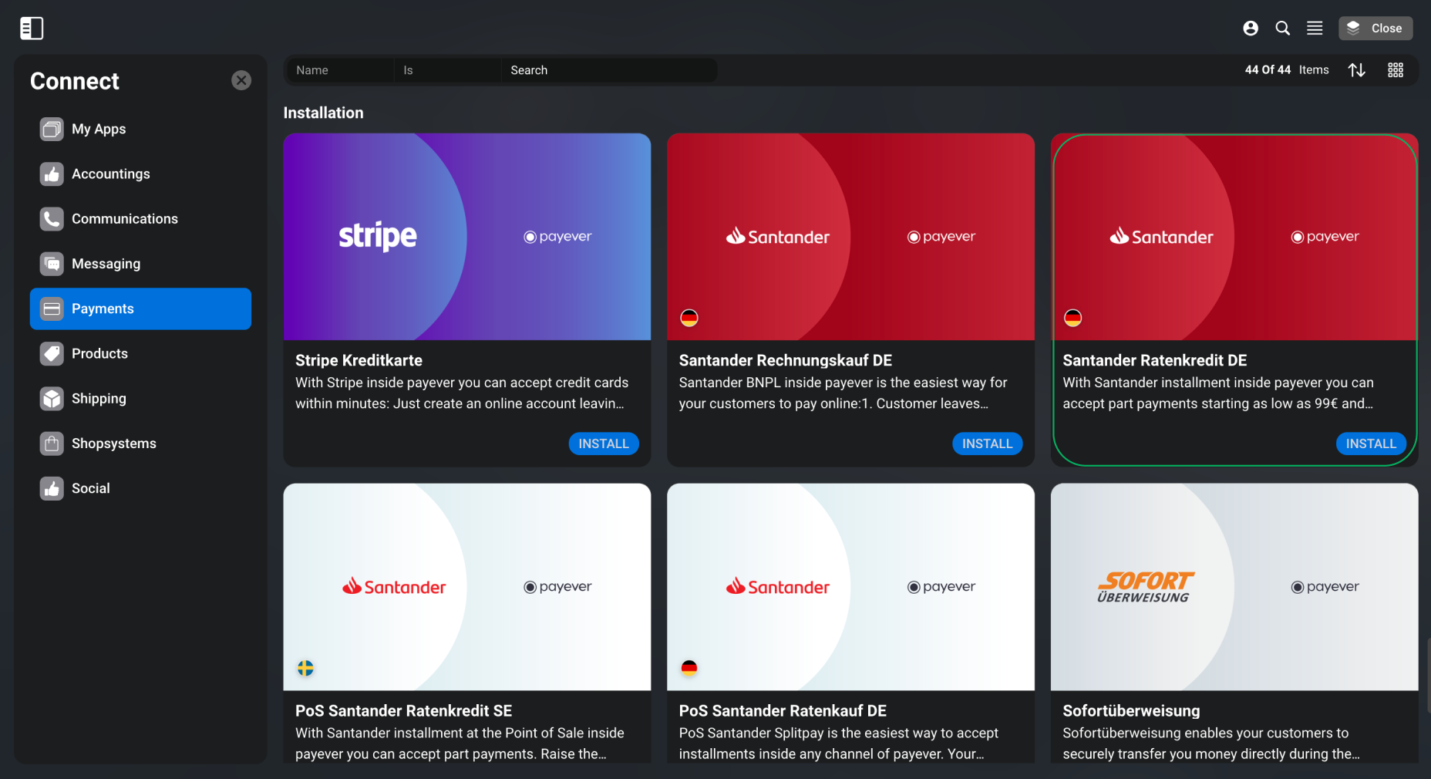Click the Installation section heading
This screenshot has height=779, width=1431.
coord(323,113)
